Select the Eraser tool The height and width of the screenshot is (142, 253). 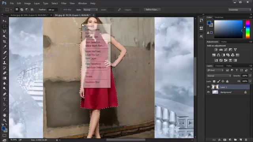point(4,73)
